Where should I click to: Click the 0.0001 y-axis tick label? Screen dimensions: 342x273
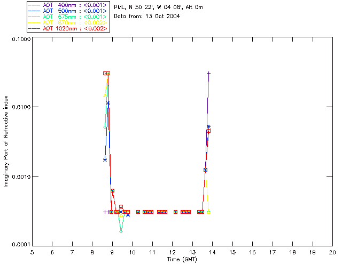coord(21,245)
